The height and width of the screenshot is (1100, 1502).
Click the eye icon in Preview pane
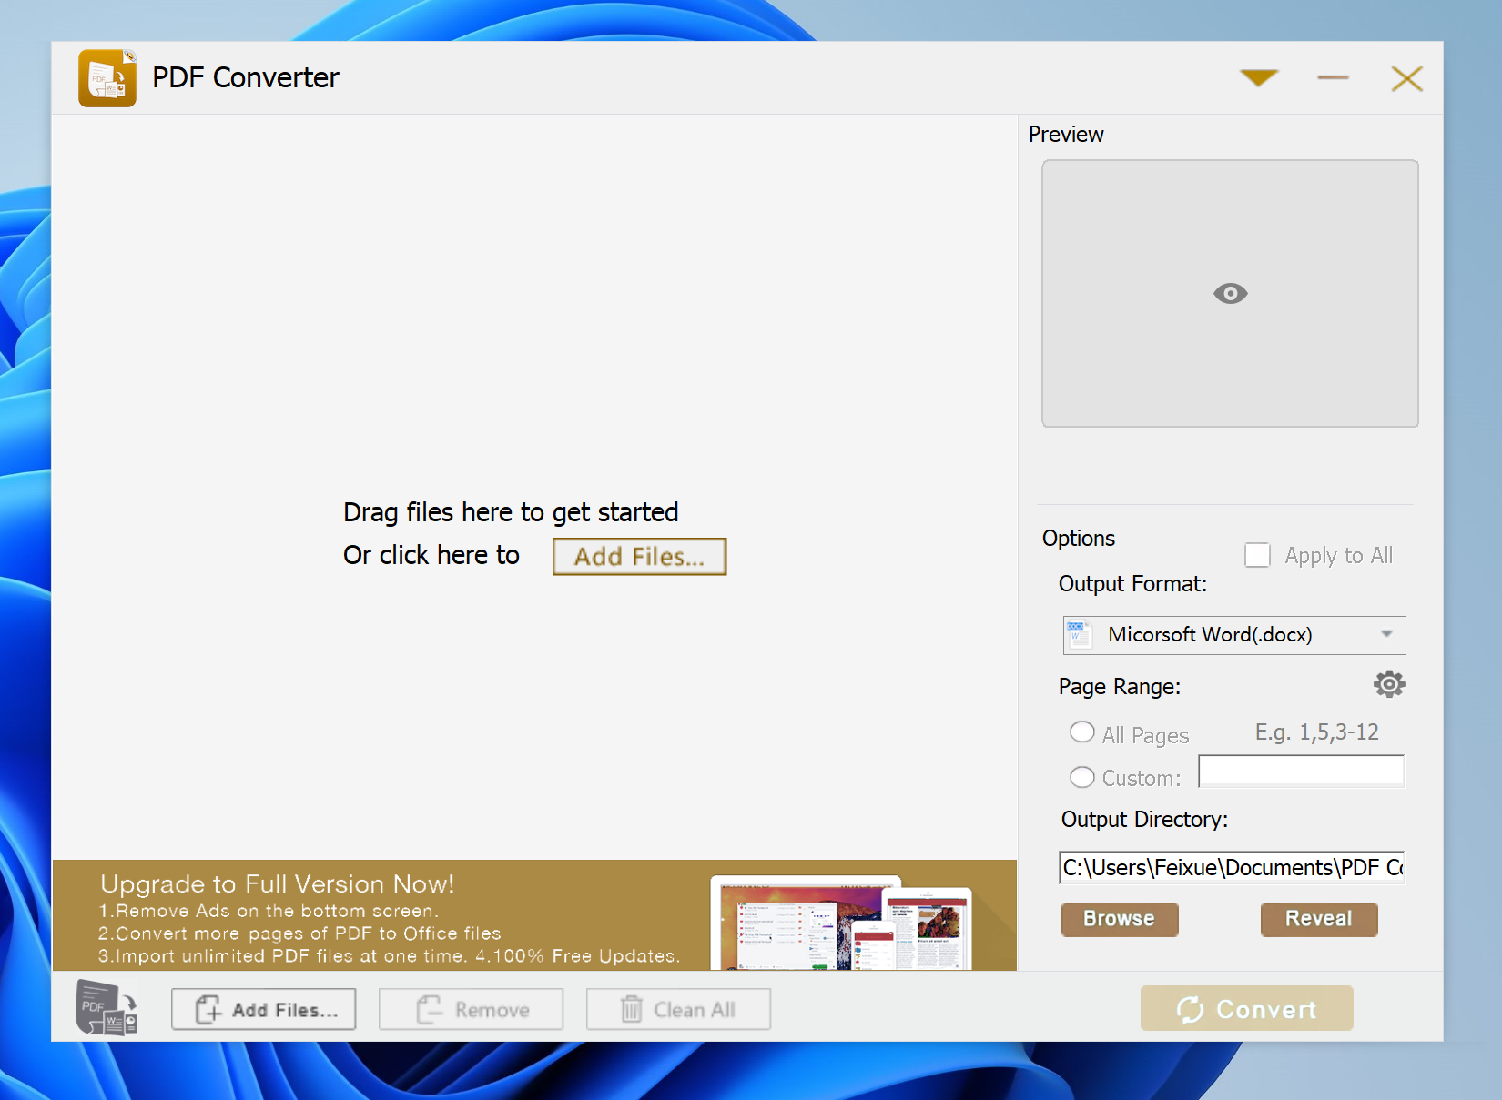[x=1230, y=293]
